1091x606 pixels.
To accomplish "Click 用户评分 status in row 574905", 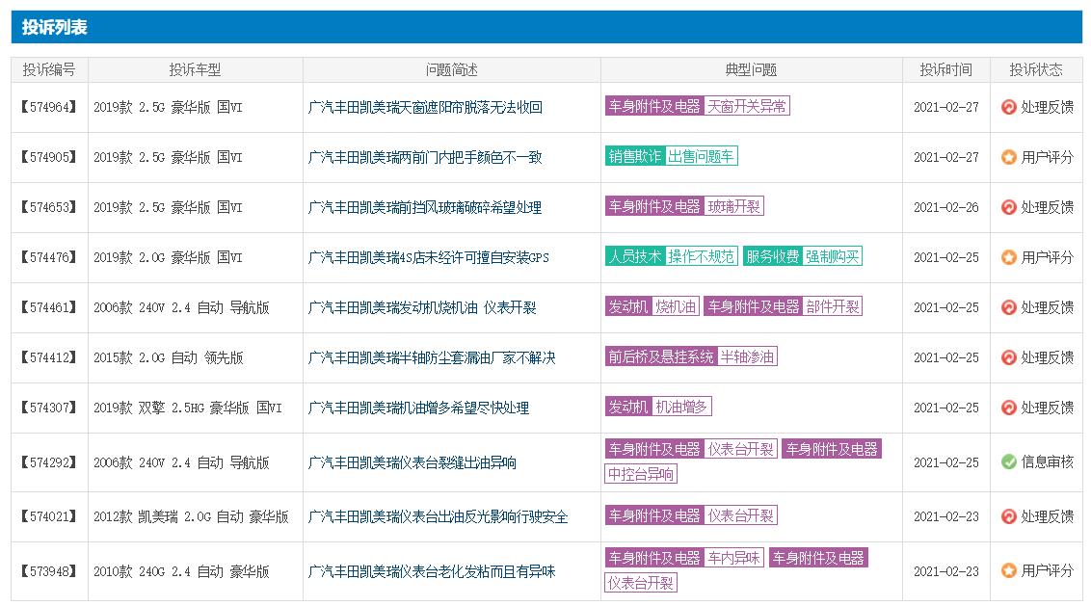I will (x=1048, y=157).
